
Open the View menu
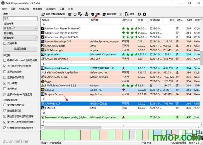(13, 9)
